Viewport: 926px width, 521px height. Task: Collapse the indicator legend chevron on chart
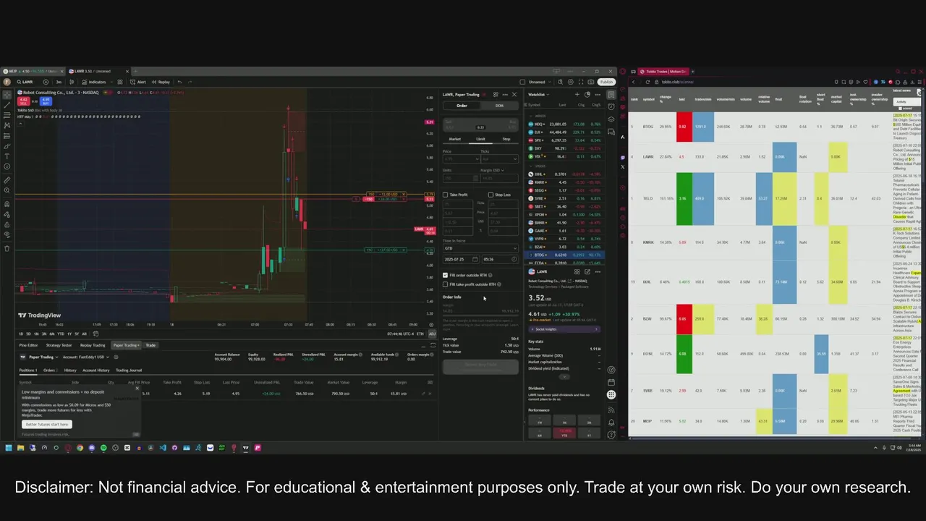click(x=20, y=124)
